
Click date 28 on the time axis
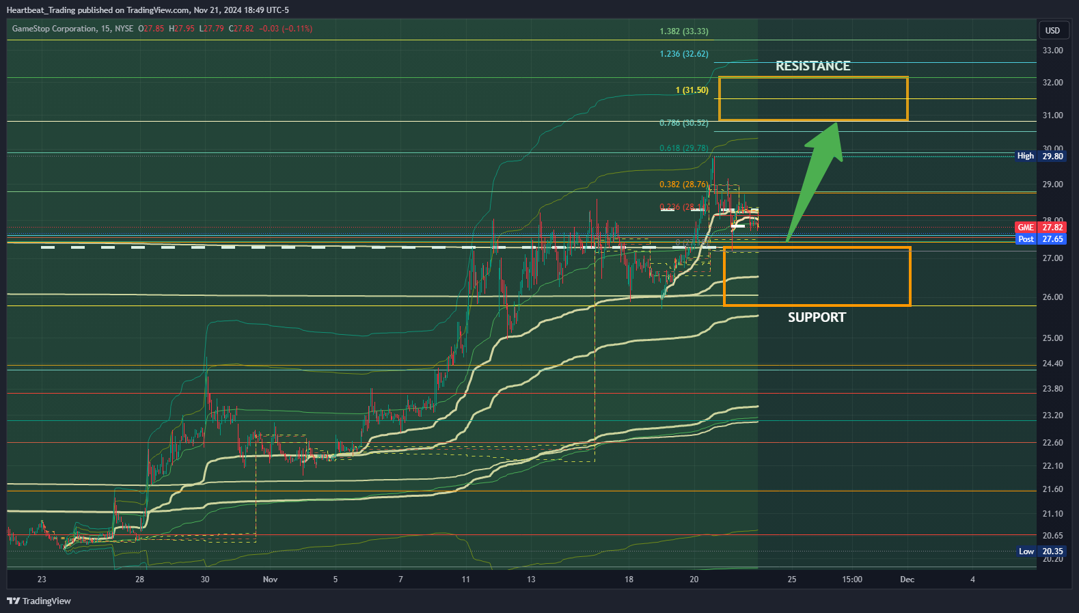point(139,580)
